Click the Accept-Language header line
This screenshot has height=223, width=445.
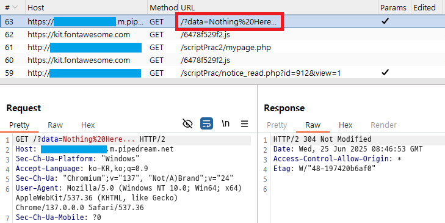click(82, 169)
